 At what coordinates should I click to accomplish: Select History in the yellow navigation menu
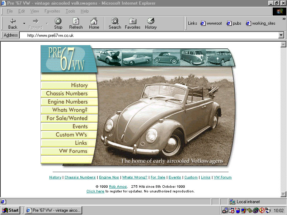click(79, 85)
